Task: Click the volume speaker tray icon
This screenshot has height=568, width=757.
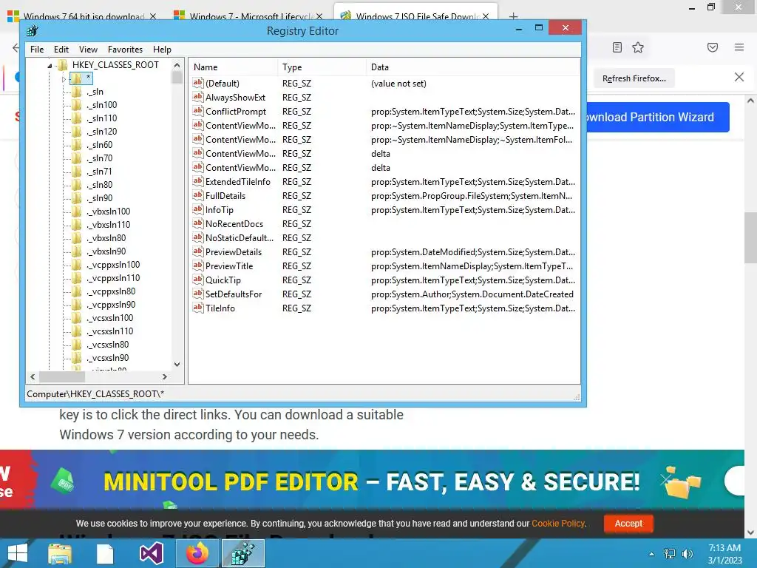Action: [687, 554]
